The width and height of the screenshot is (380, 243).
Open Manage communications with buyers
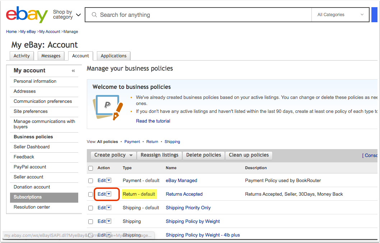(44, 124)
